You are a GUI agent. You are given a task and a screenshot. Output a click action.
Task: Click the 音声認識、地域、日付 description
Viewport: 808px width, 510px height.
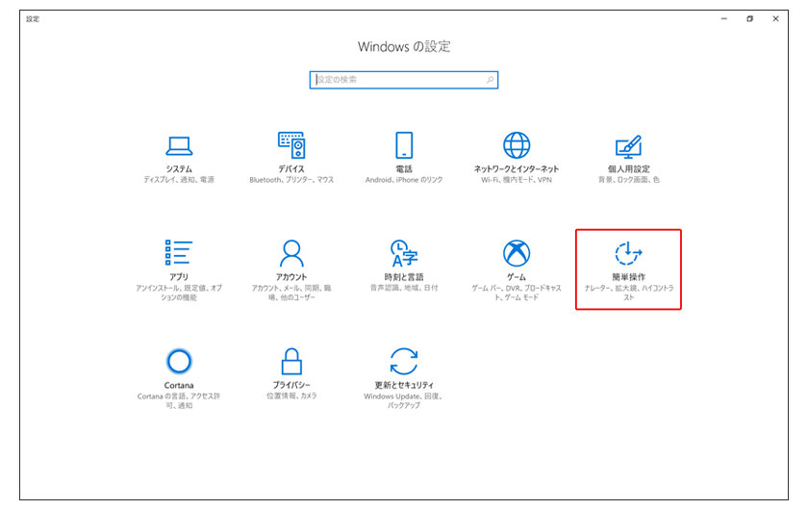tap(404, 288)
